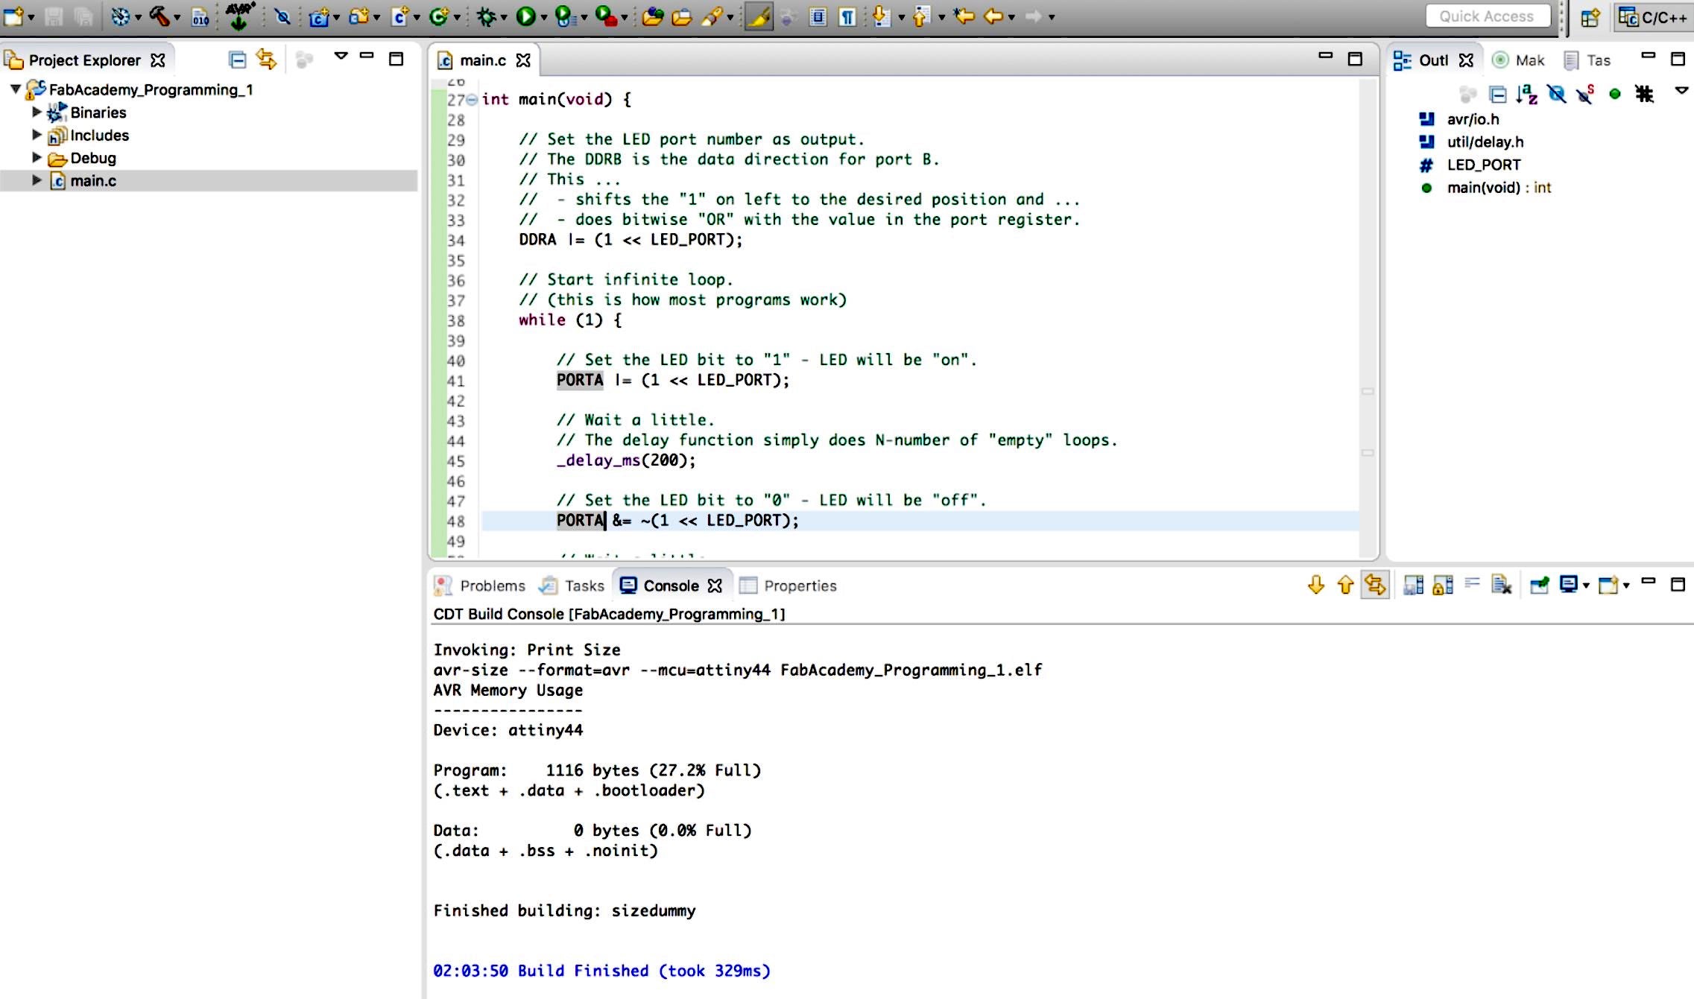Click the bug Debug icon

click(486, 16)
